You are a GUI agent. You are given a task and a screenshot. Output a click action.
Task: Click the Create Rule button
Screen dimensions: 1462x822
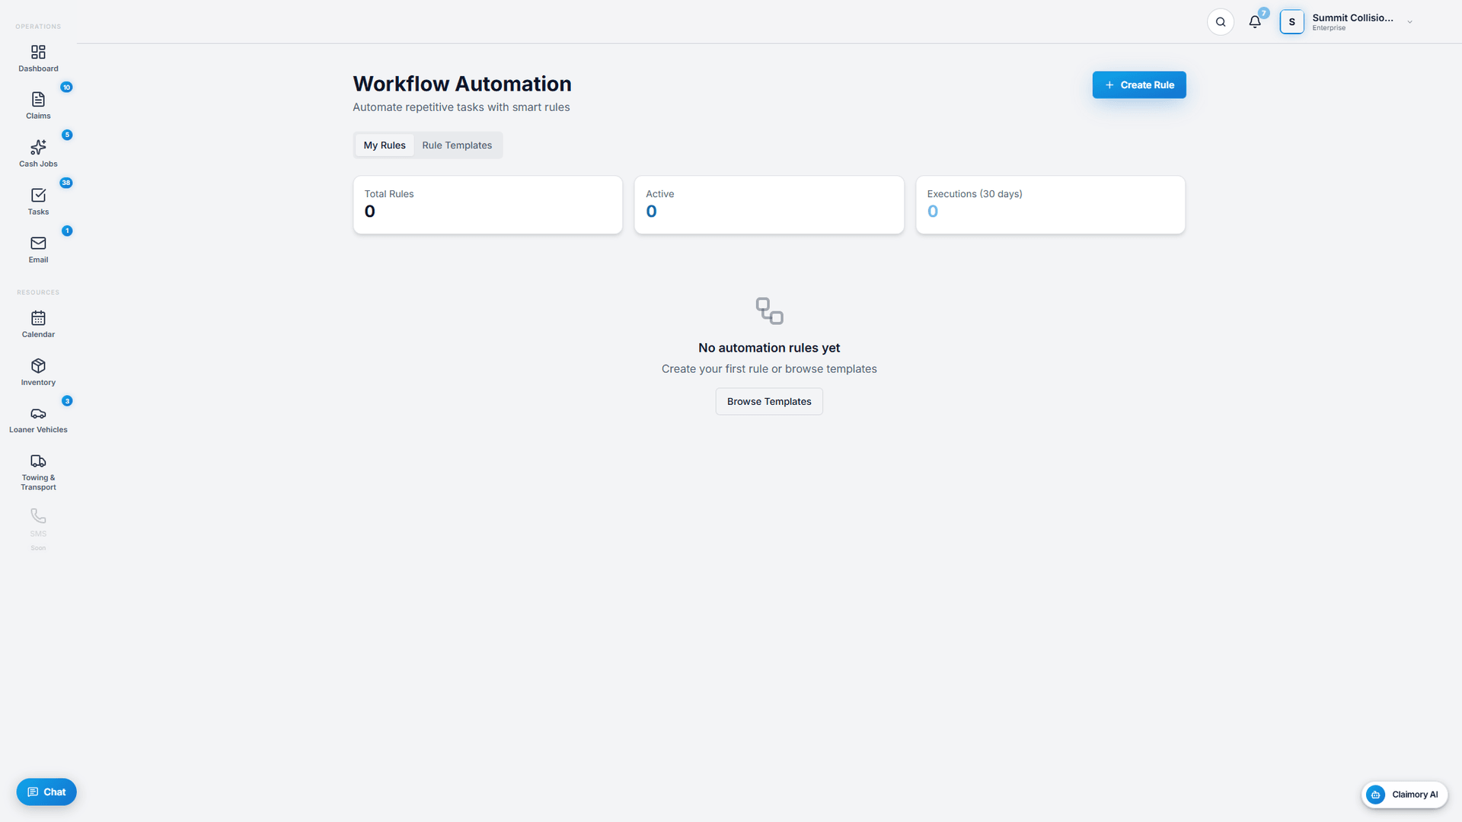(x=1139, y=85)
